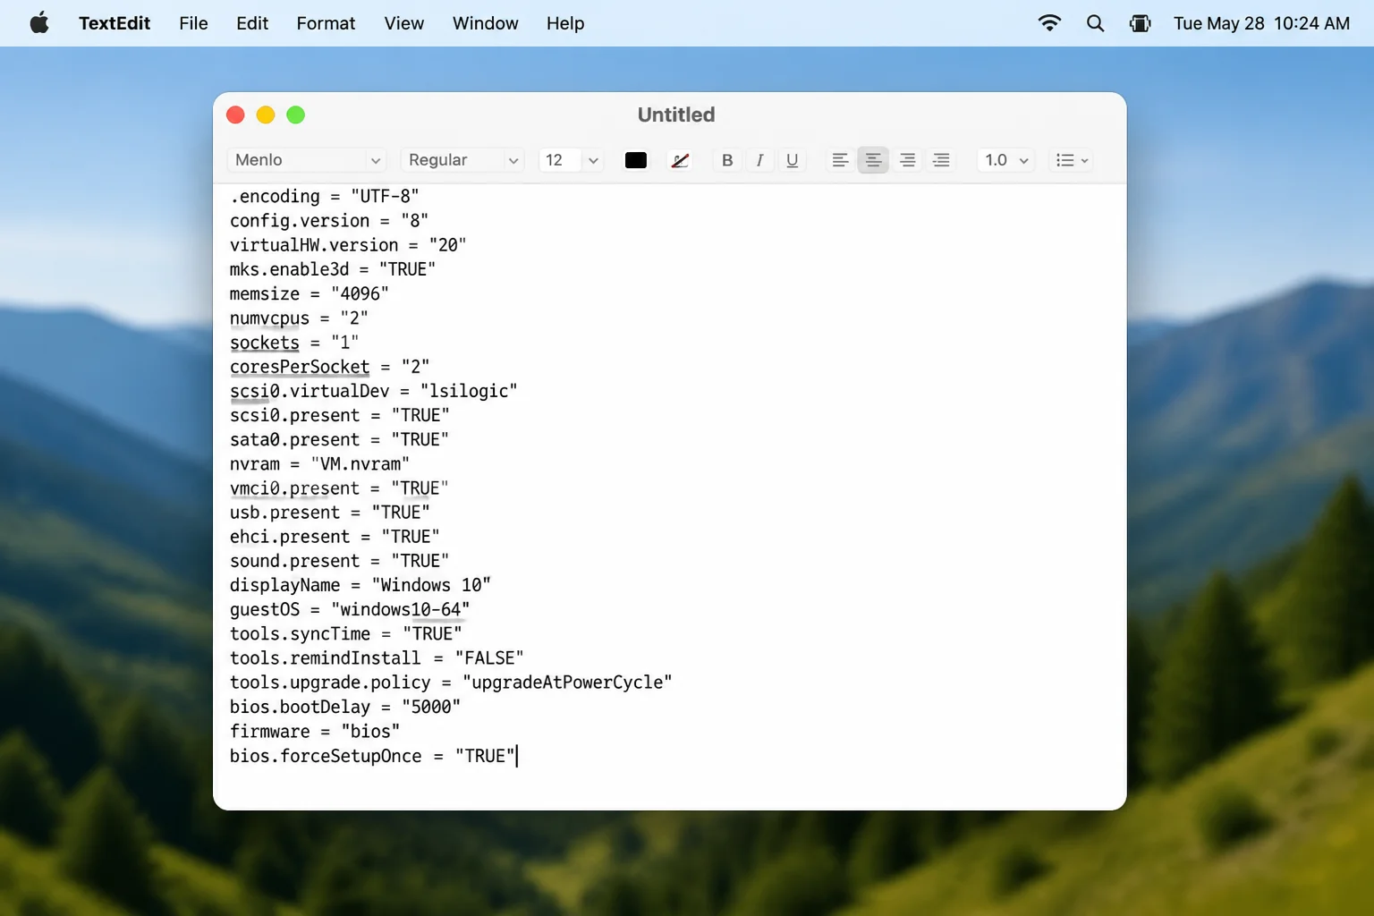Click the firmware = "bios" line

315,731
